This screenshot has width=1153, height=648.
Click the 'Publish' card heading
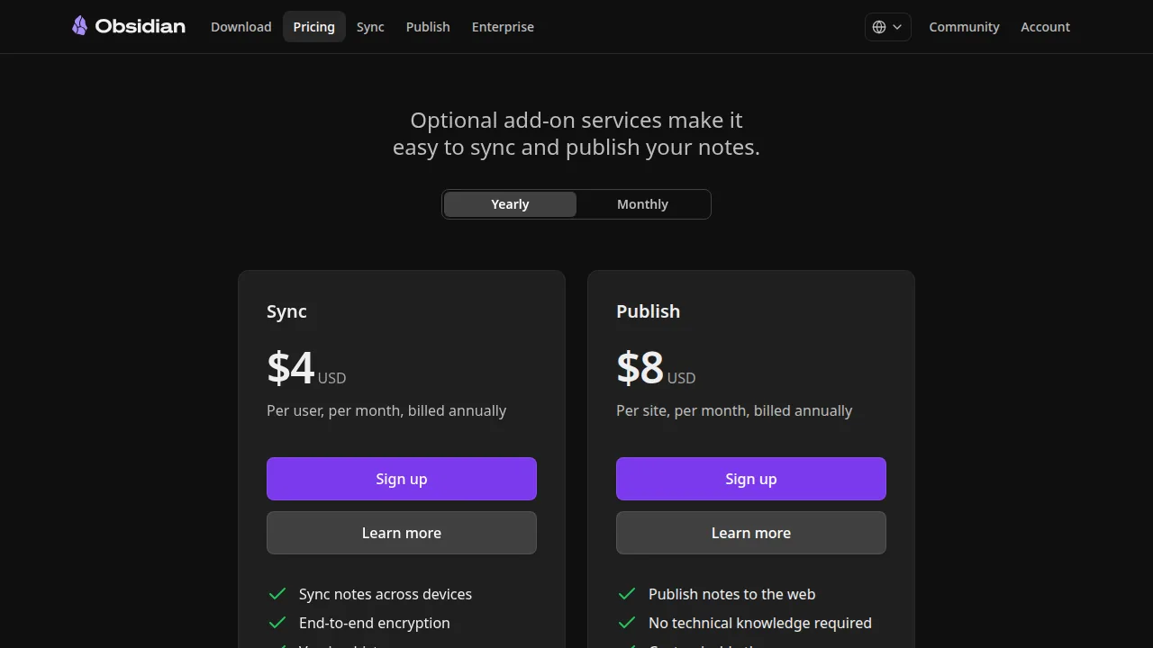pyautogui.click(x=649, y=311)
